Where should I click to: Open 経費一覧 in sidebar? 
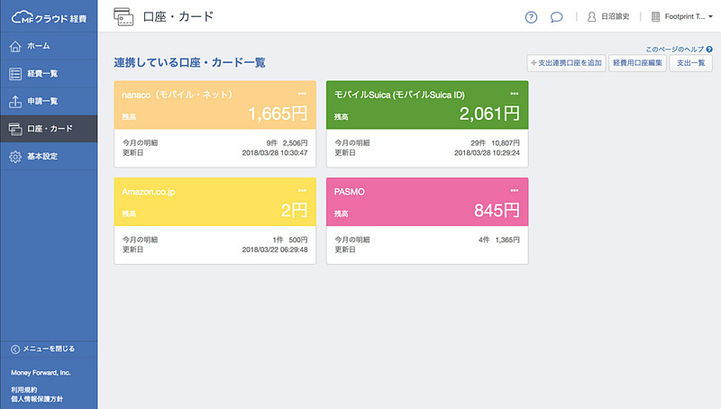pos(49,74)
